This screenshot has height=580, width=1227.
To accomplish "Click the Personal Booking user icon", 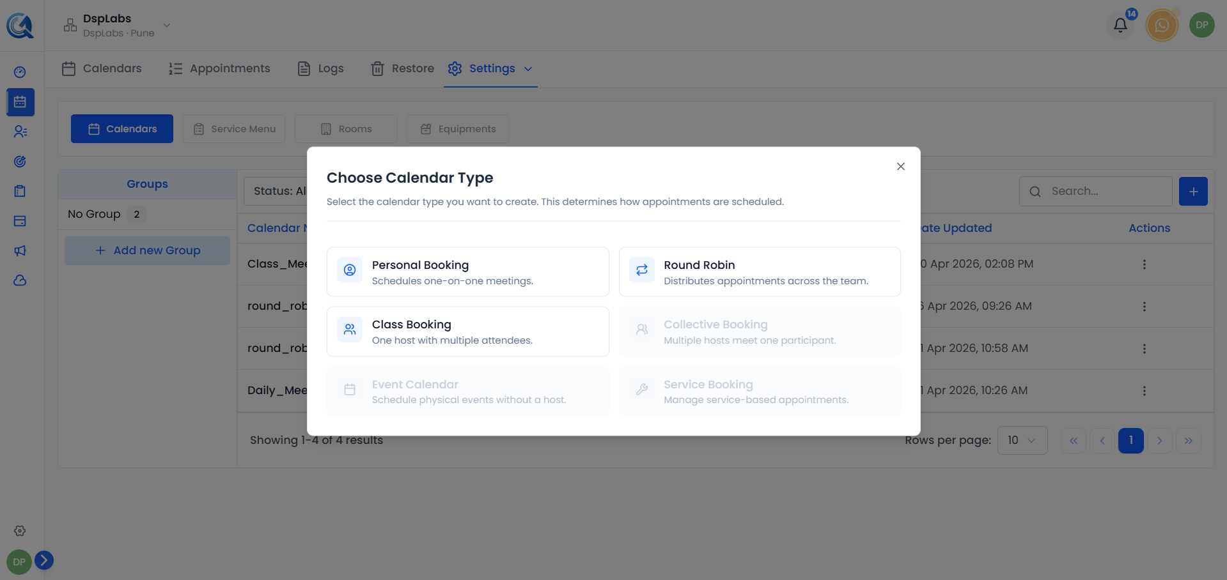I will point(350,270).
